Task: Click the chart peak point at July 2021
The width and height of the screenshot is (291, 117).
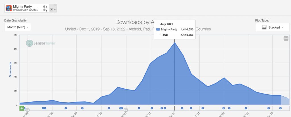Action: pos(174,42)
